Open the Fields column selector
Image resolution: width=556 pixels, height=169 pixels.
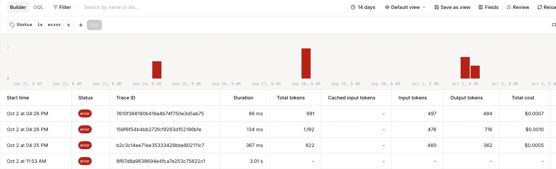[x=488, y=7]
